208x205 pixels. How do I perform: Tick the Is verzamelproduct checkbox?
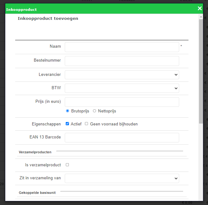pos(68,165)
